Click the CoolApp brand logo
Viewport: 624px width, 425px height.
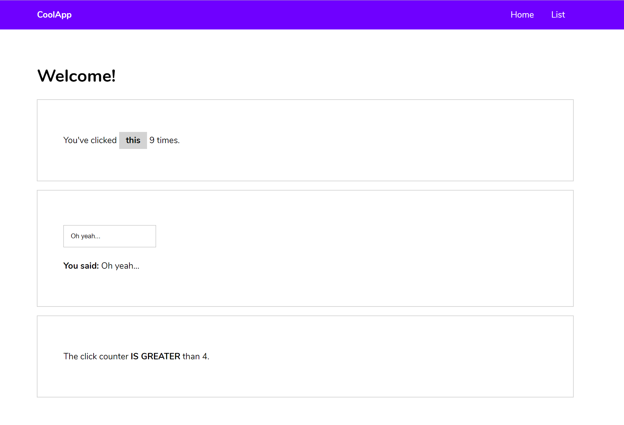click(x=54, y=15)
